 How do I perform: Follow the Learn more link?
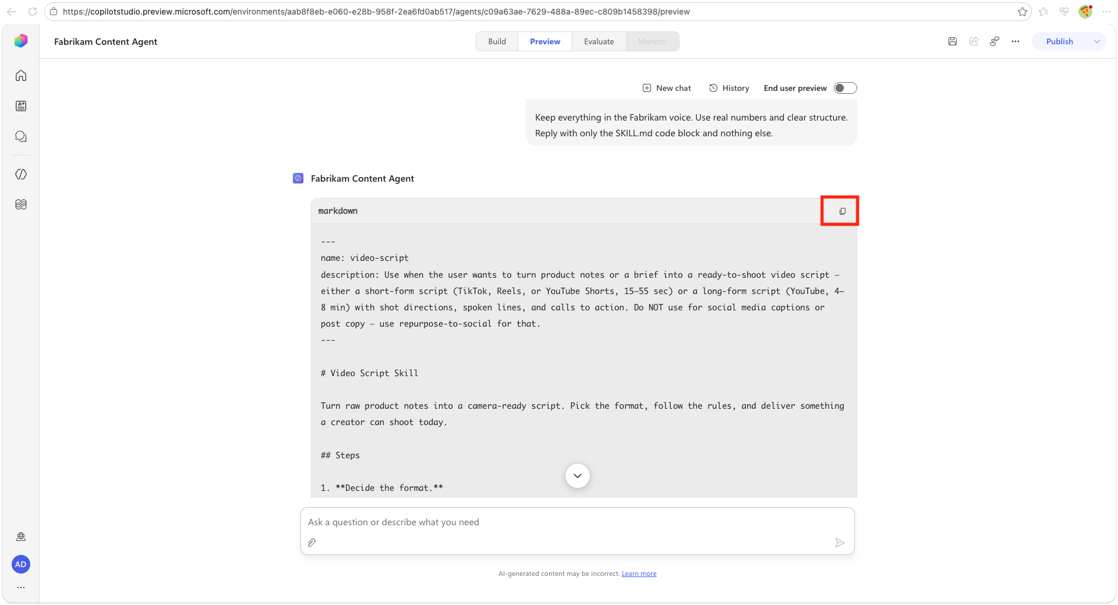tap(639, 574)
